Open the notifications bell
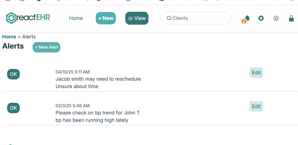The width and height of the screenshot is (298, 145). pyautogui.click(x=247, y=18)
